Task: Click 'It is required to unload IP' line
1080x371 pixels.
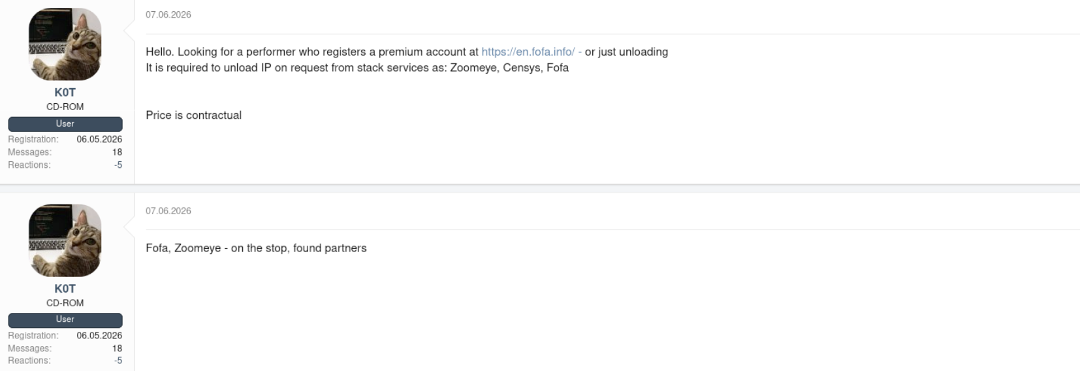Action: [x=357, y=68]
